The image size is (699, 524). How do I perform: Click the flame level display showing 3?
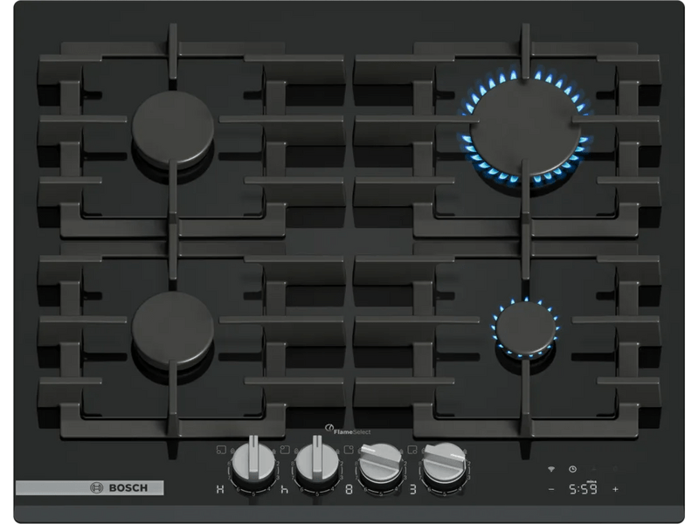(412, 489)
